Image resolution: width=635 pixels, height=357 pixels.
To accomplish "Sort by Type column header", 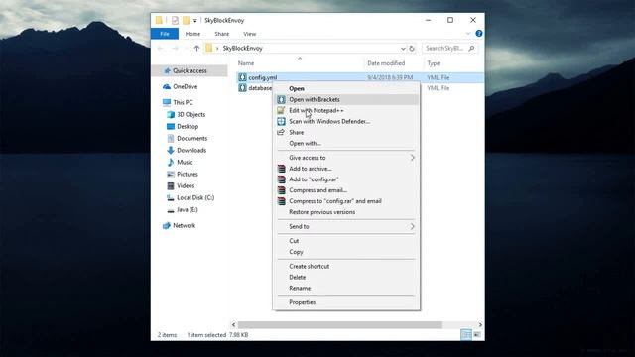I will coord(433,63).
